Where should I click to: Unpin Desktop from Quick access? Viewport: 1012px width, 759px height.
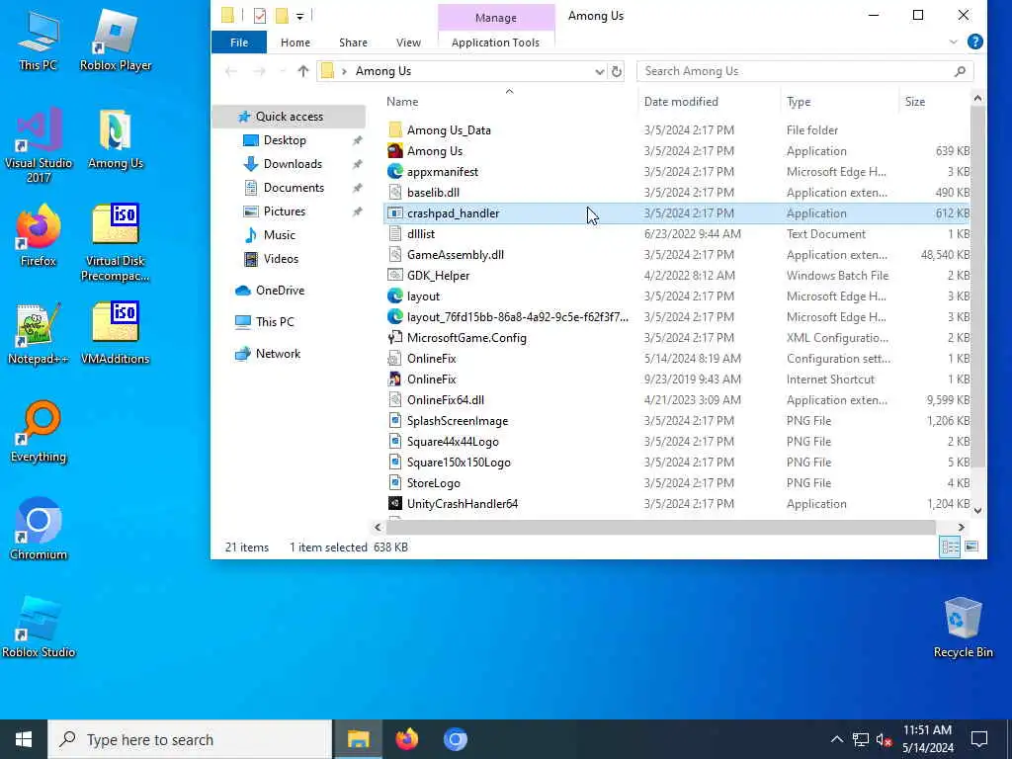pos(358,140)
